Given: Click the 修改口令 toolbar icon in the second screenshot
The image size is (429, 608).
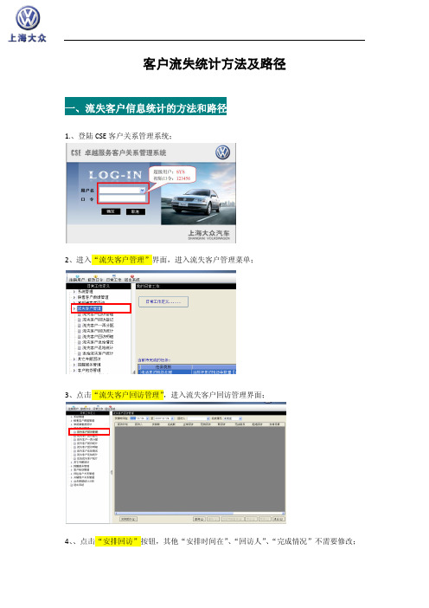Looking at the screenshot, I should point(95,278).
